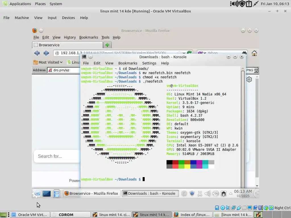Click VirtualBox optical disc status icon
Screen dimensions: 291x218
pyautogui.click(x=223, y=208)
